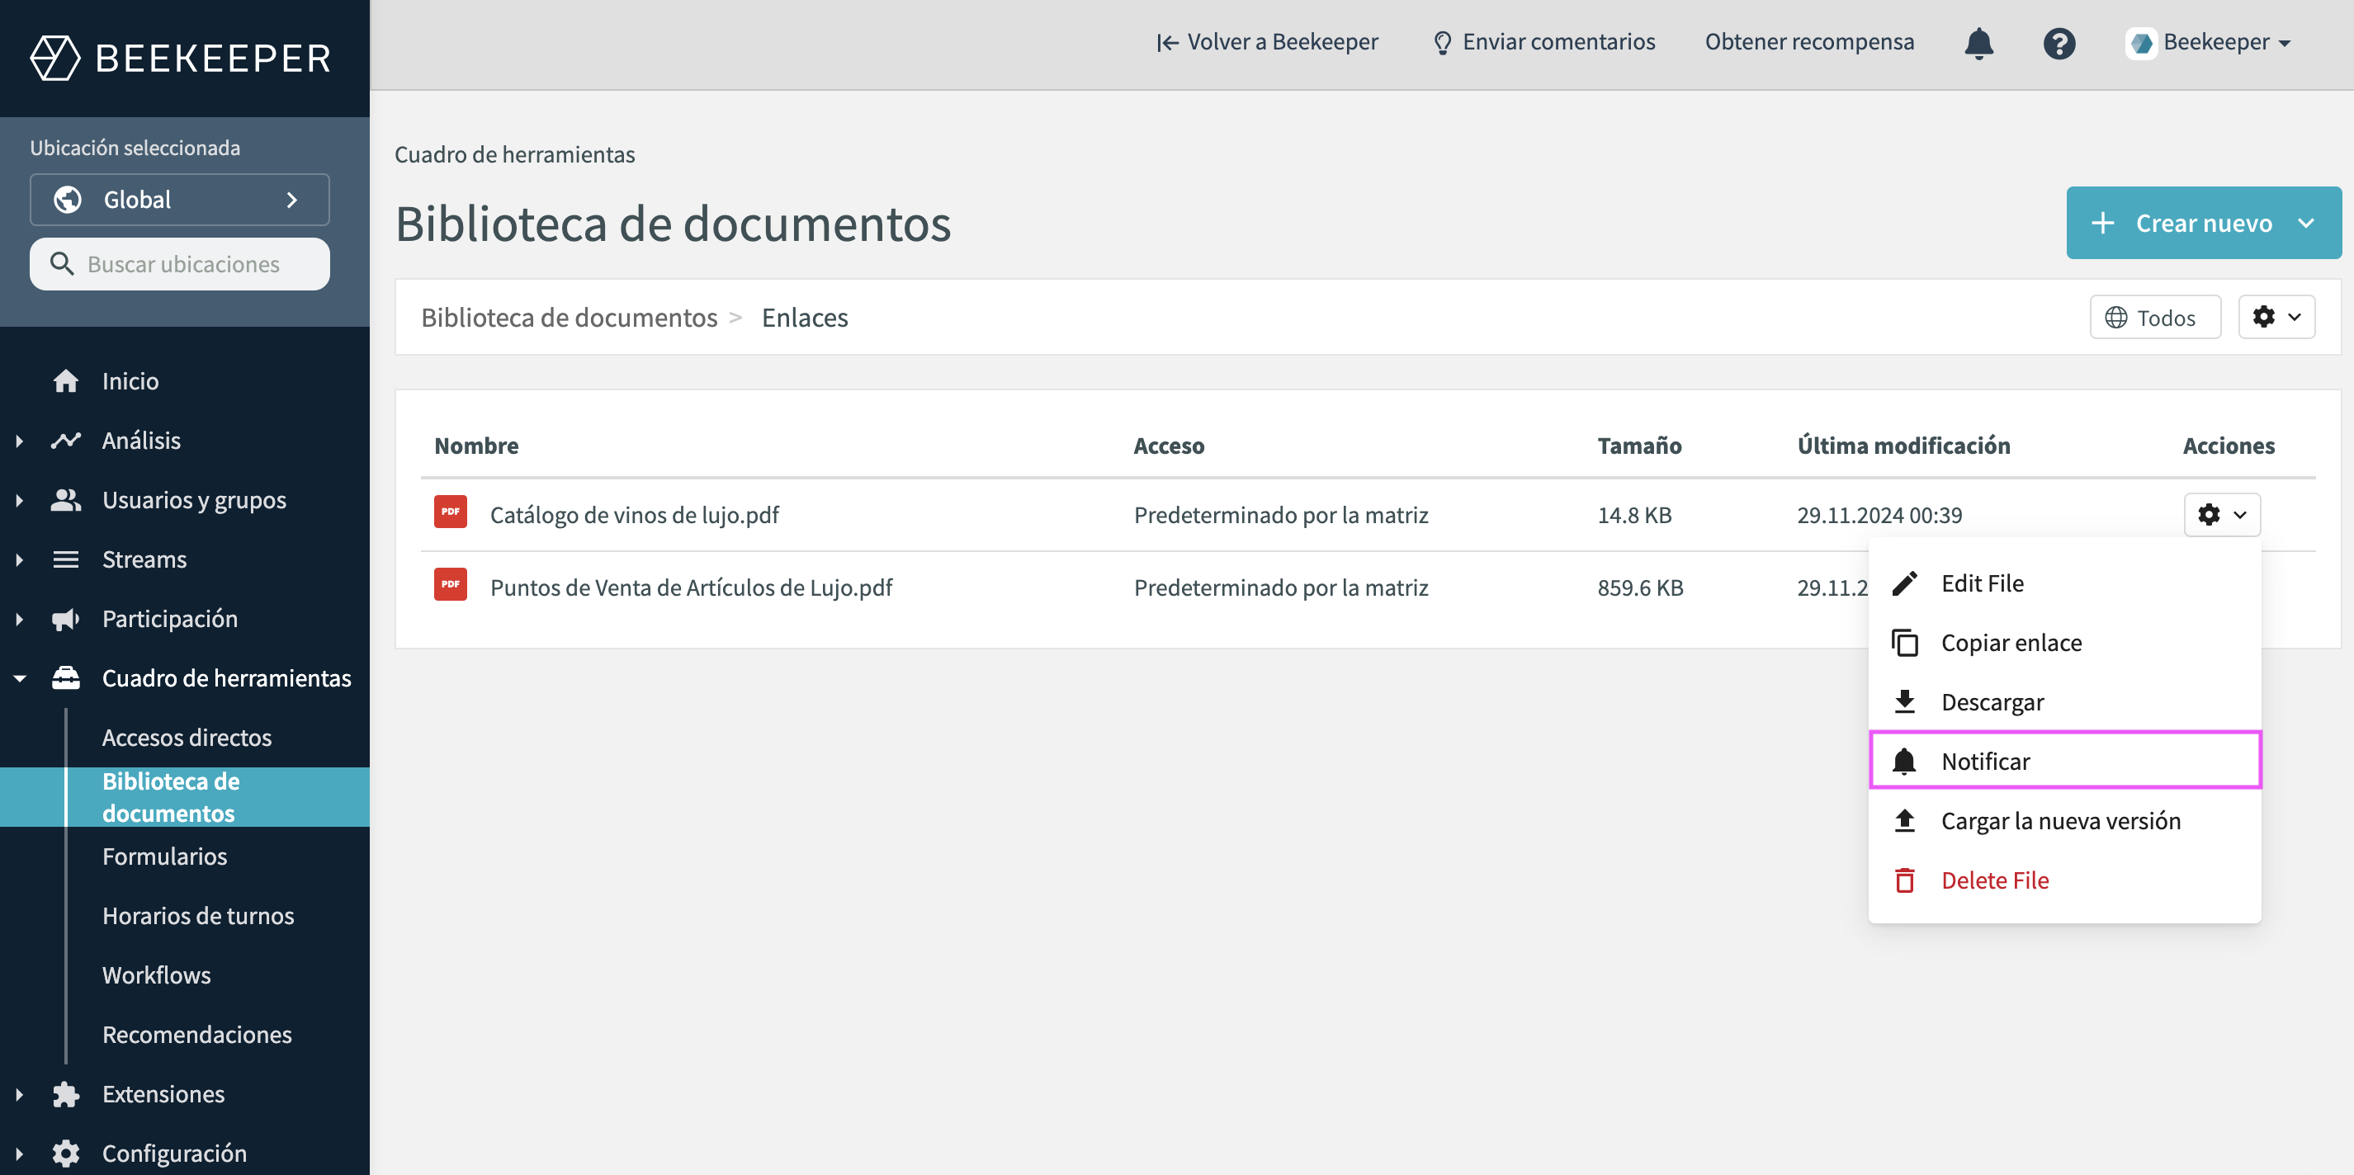Collapse the Cuadro de herramientas arrow

[x=20, y=678]
